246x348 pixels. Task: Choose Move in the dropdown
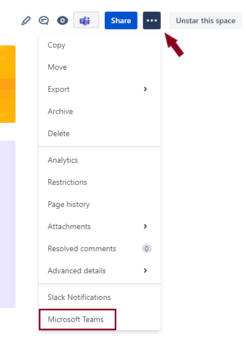(x=100, y=67)
